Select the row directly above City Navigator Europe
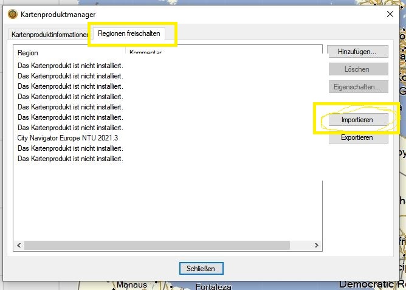This screenshot has height=290, width=406. [x=71, y=128]
